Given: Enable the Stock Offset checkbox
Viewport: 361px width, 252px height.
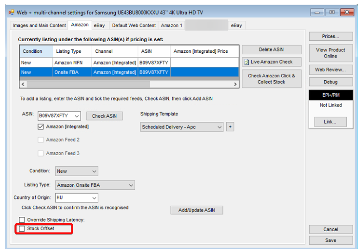Looking at the screenshot, I should pyautogui.click(x=22, y=228).
